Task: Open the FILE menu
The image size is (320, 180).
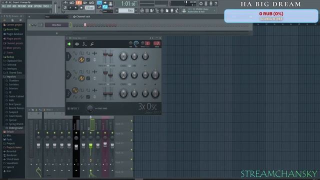Action: coord(3,6)
